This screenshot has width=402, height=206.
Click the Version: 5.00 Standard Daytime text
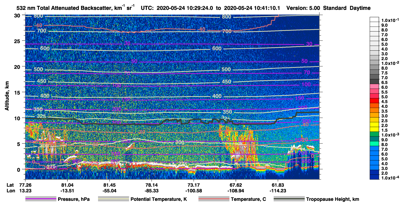[x=328, y=8]
